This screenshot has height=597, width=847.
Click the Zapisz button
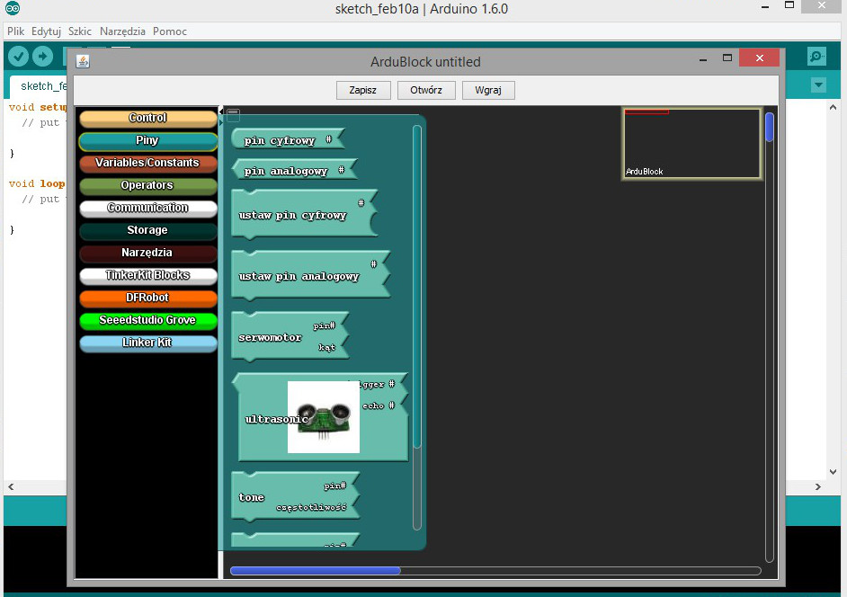click(x=363, y=90)
